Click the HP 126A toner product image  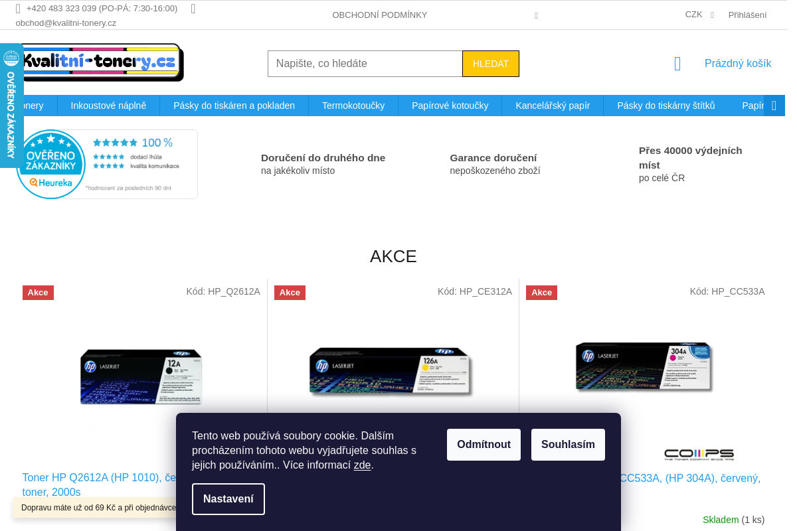(392, 371)
